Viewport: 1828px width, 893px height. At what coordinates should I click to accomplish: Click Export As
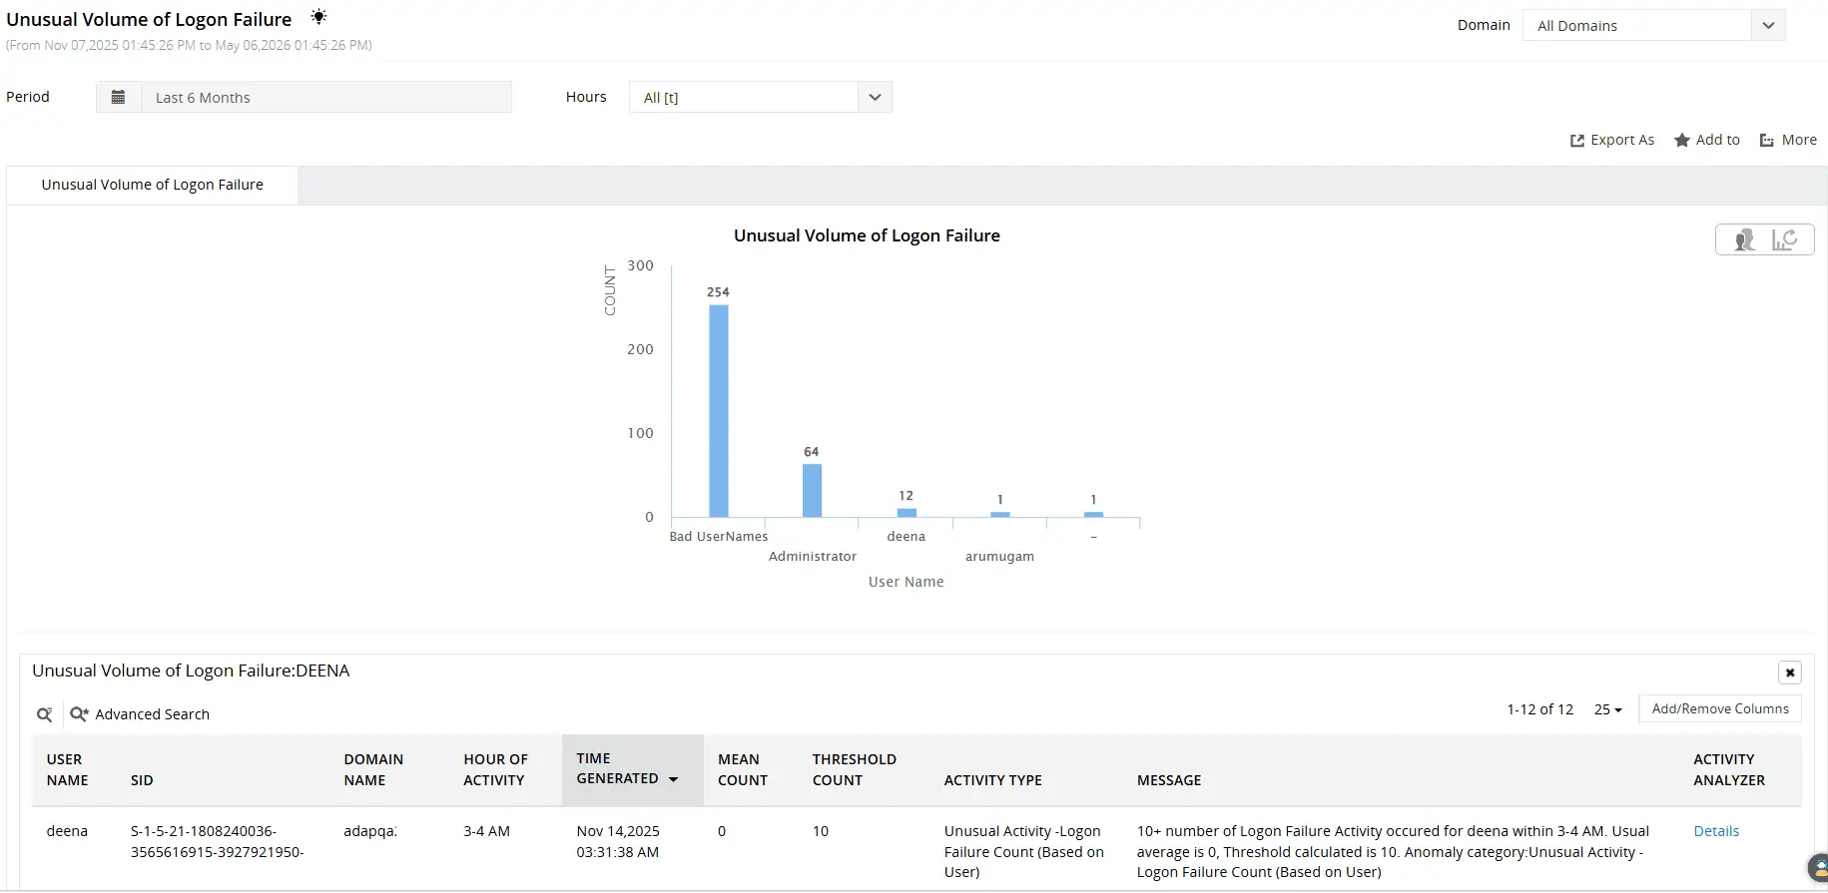[1611, 140]
